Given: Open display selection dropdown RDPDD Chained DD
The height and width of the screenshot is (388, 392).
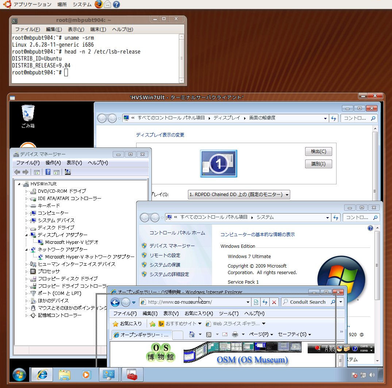Looking at the screenshot, I should [239, 195].
